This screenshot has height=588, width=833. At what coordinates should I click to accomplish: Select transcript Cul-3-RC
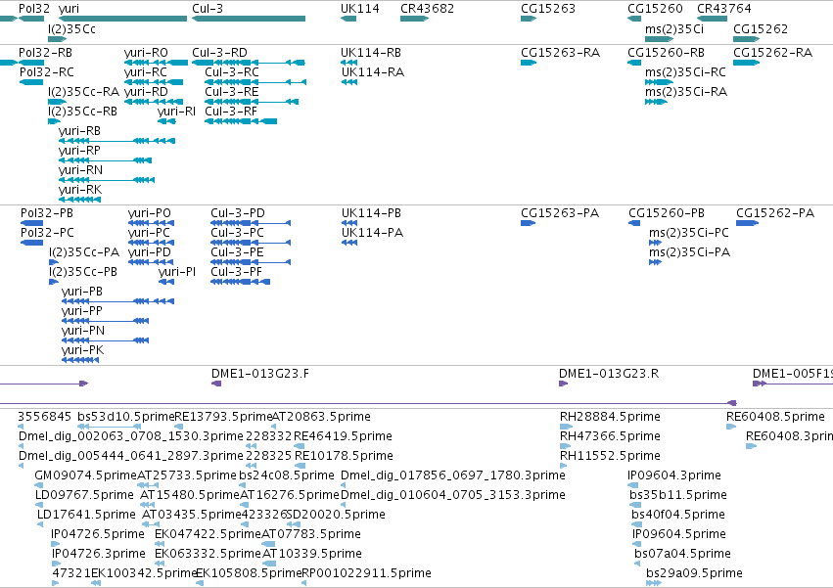[255, 82]
